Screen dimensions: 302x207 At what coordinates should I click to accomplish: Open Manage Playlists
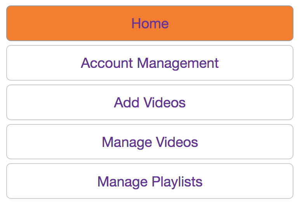[x=150, y=182]
